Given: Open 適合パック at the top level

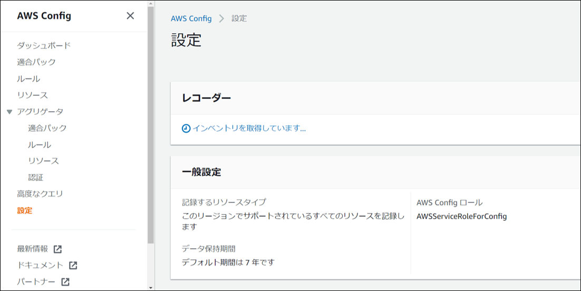Looking at the screenshot, I should tap(36, 62).
